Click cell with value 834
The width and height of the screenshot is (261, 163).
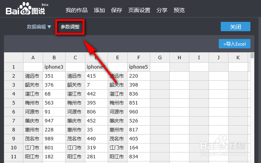[x=139, y=156]
